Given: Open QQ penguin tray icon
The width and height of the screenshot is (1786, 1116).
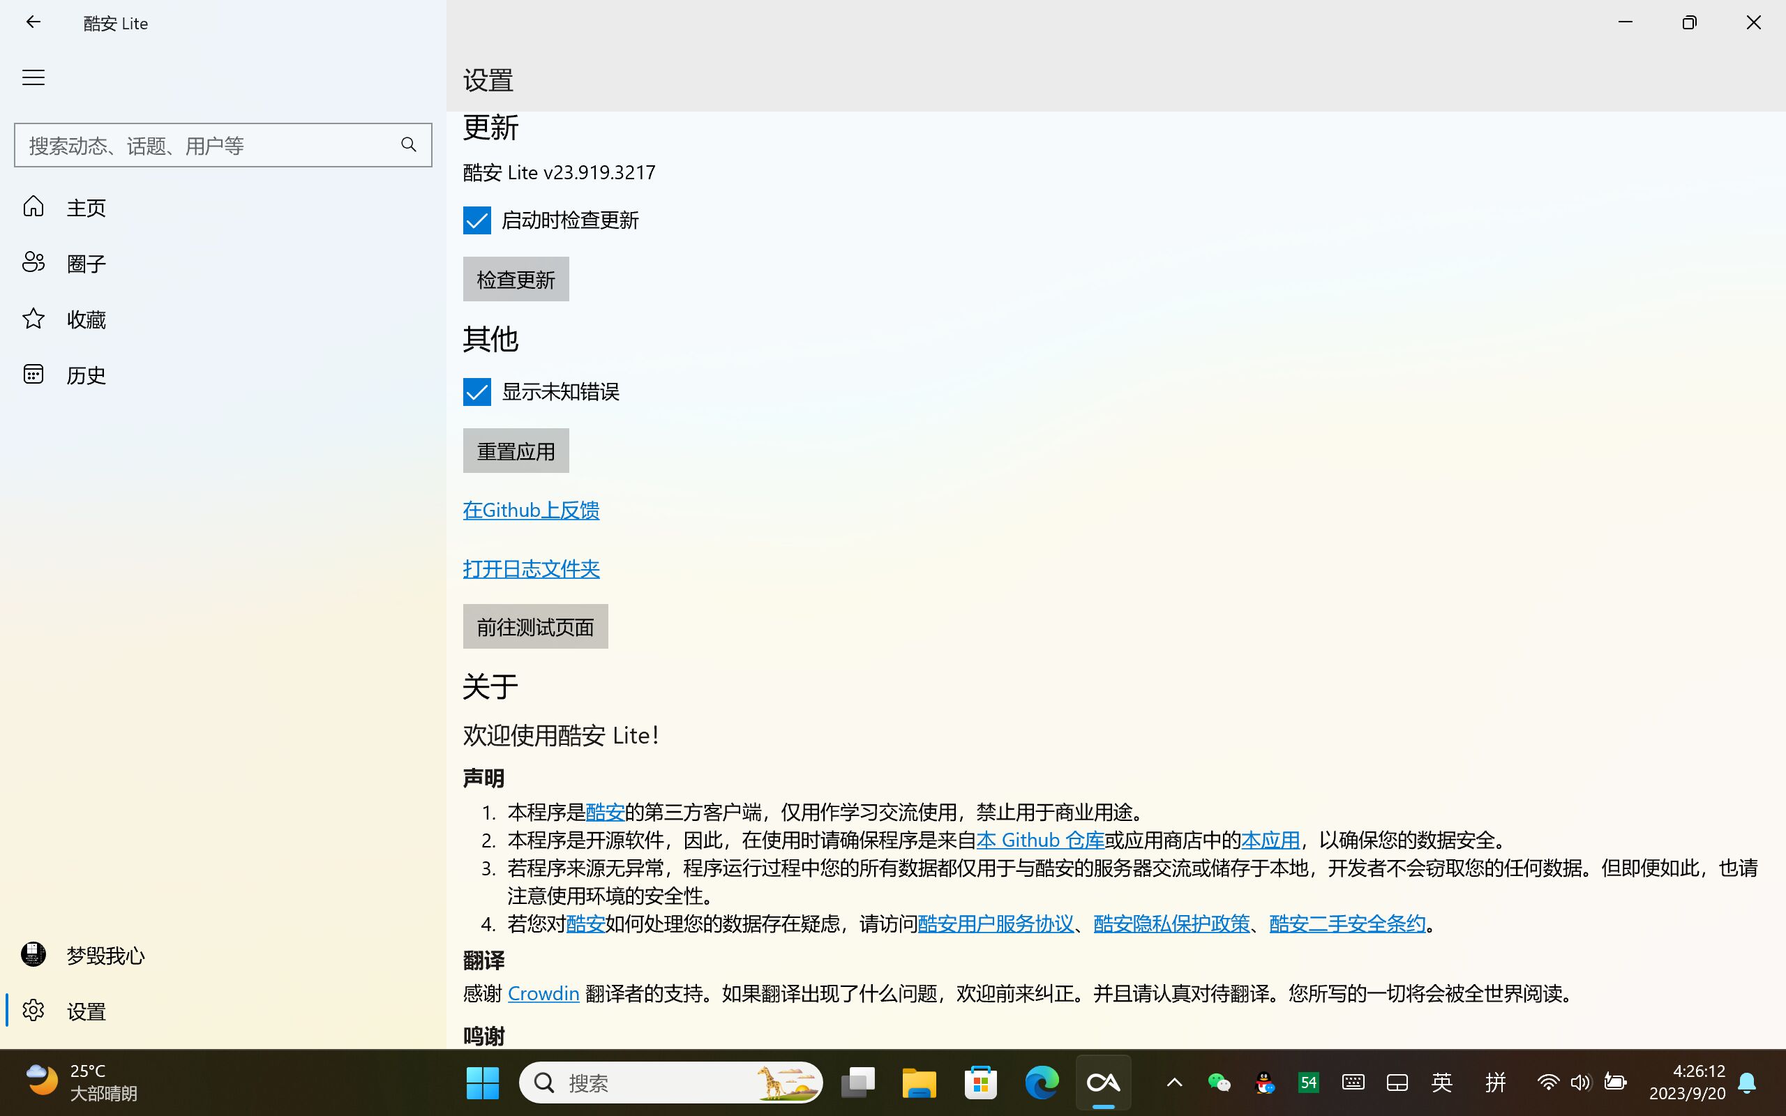Looking at the screenshot, I should coord(1264,1082).
